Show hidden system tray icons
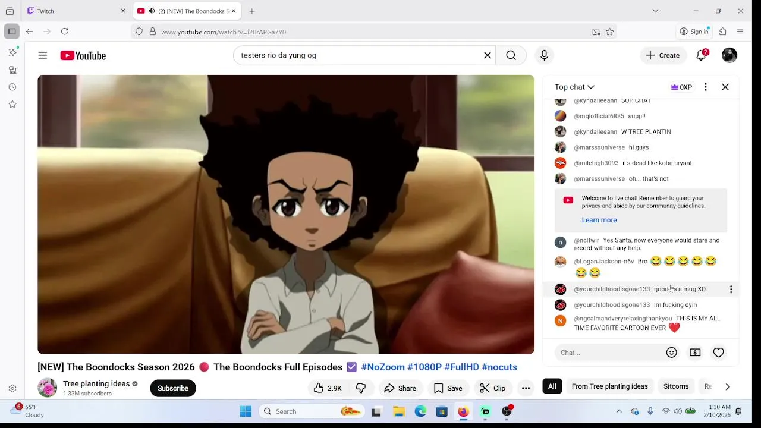 [x=619, y=411]
